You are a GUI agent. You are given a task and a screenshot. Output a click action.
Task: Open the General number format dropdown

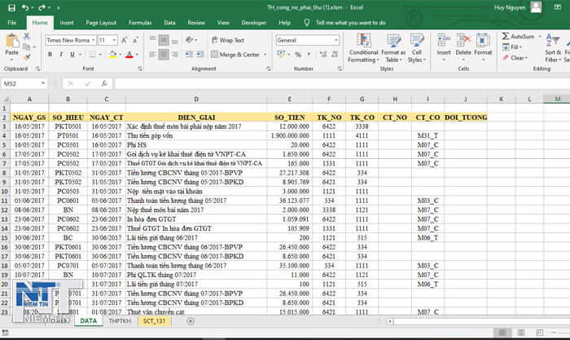click(x=335, y=40)
